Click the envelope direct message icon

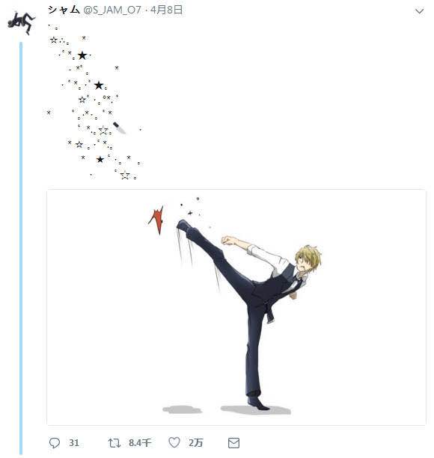click(233, 443)
